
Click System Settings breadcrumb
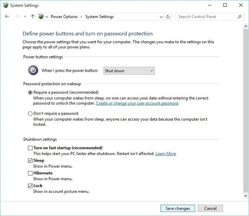point(99,17)
